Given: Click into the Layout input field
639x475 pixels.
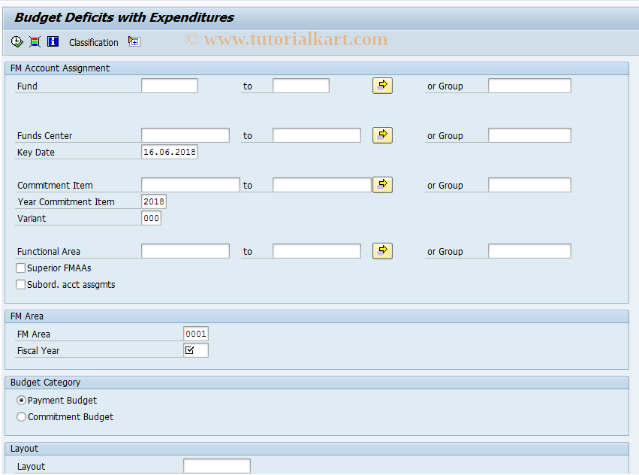Looking at the screenshot, I should (216, 465).
